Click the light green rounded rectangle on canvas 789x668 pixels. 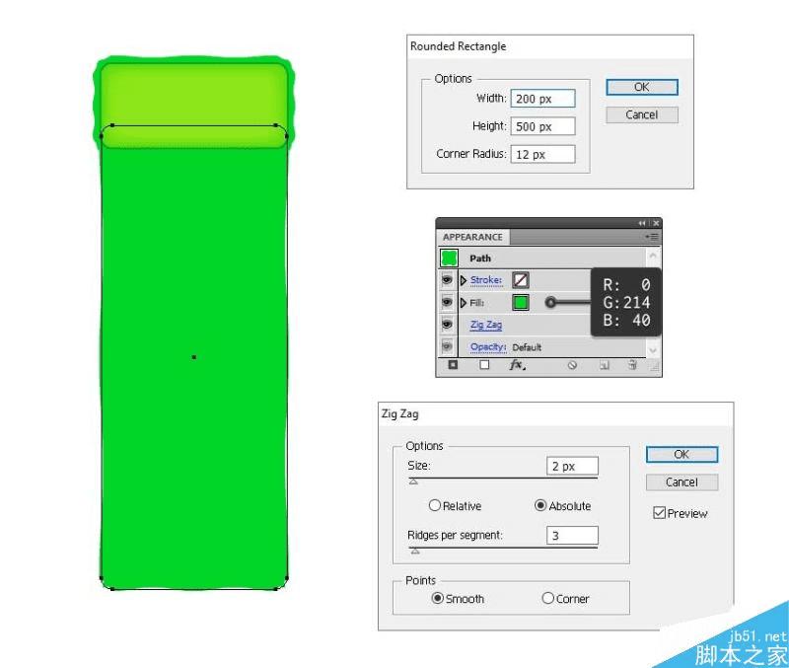(x=194, y=105)
